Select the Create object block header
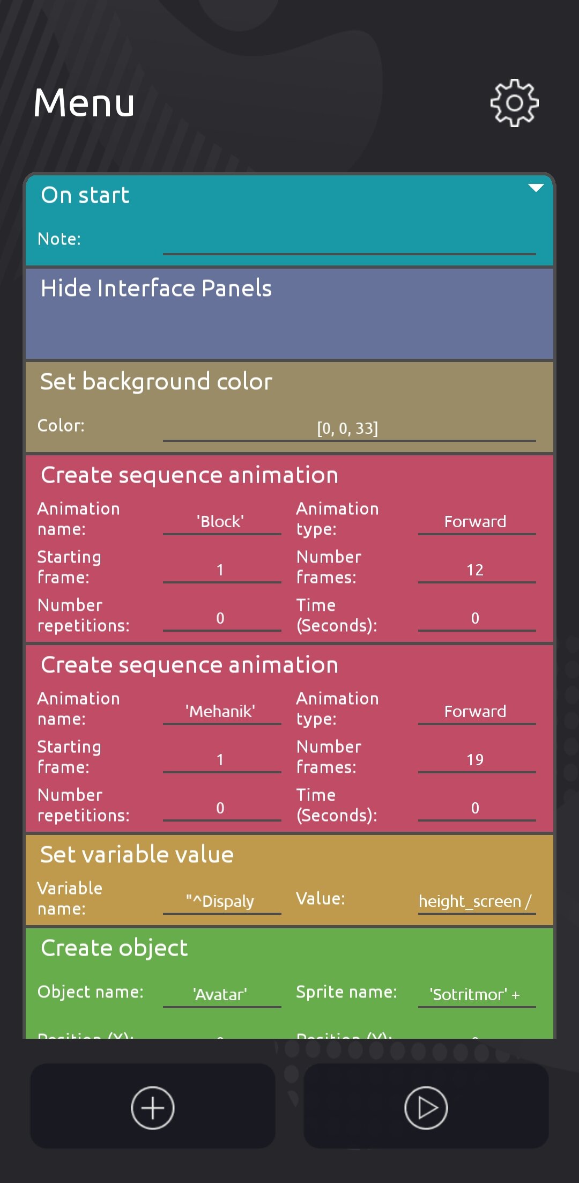Screen dimensions: 579x1183 click(x=114, y=948)
